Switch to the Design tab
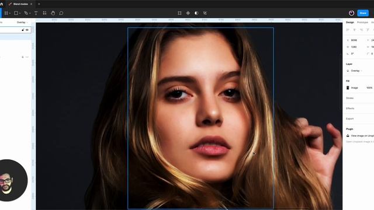Screen dimensions: 374x210 tap(350, 22)
